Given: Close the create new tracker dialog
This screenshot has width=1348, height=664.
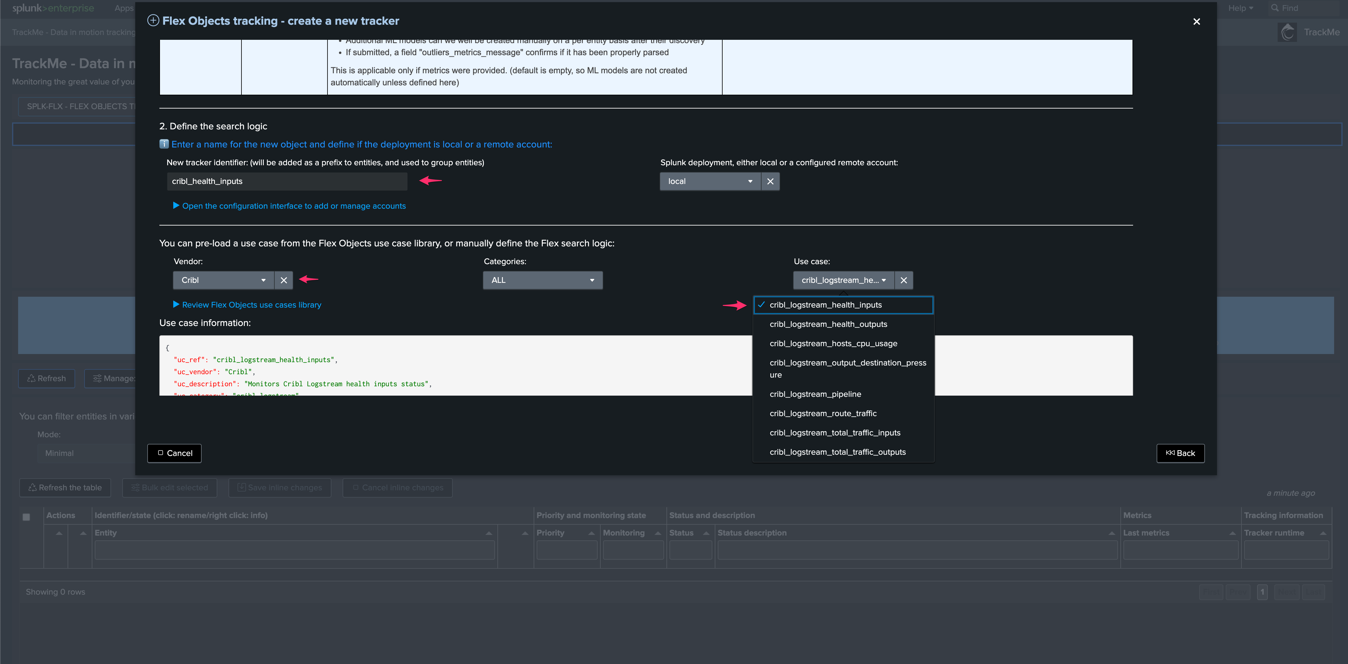Looking at the screenshot, I should (x=1196, y=21).
